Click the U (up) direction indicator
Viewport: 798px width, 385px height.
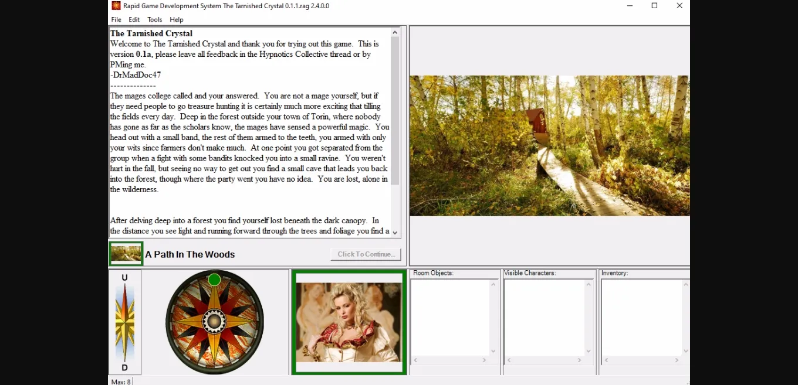pos(124,278)
